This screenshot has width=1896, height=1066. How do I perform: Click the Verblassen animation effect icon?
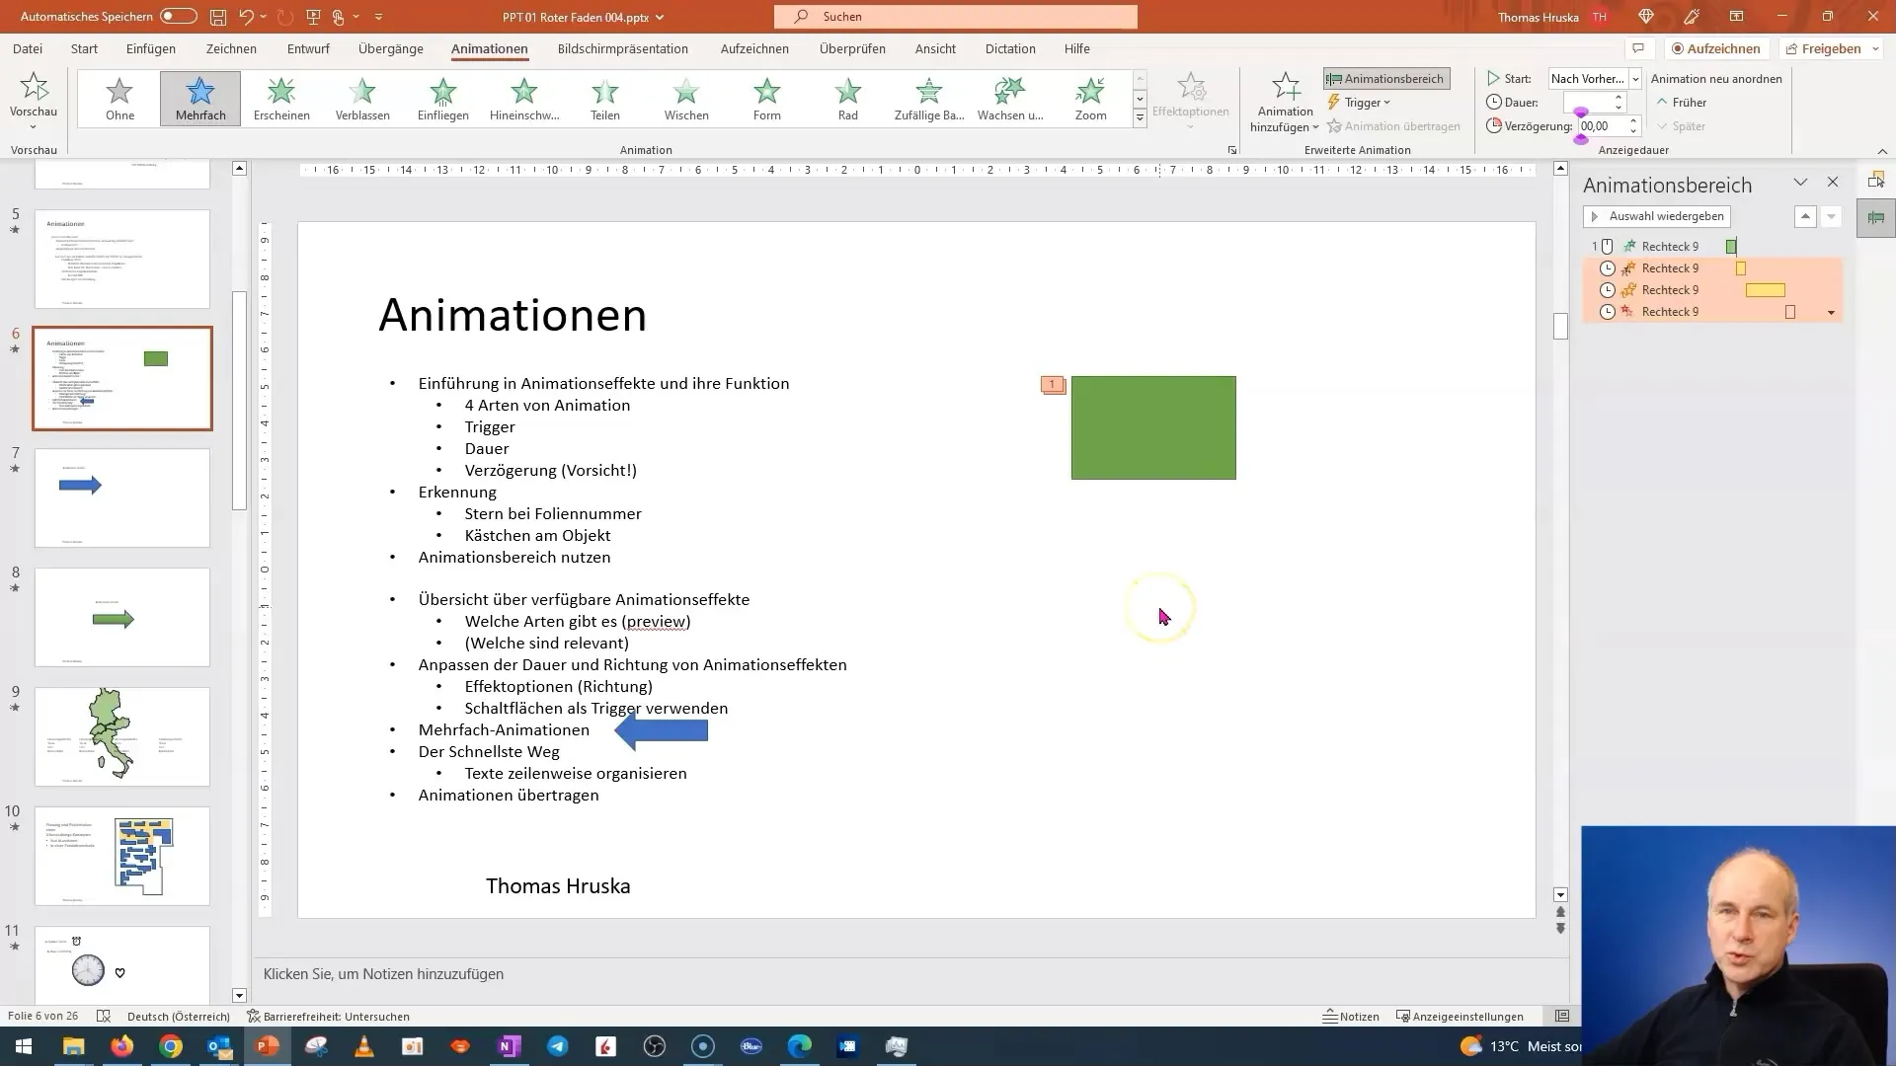click(x=362, y=97)
